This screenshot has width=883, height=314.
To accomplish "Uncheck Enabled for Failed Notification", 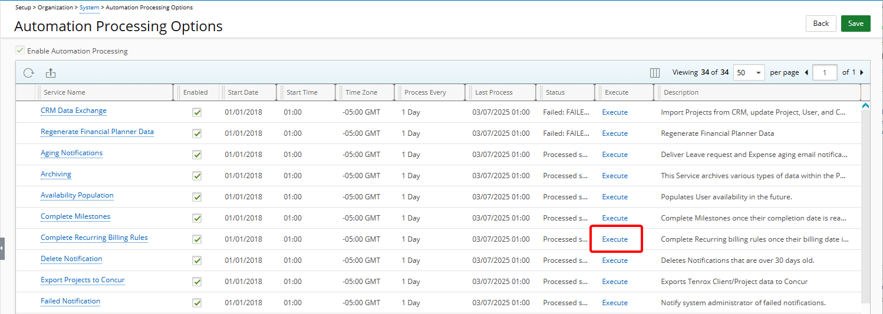I will tap(197, 303).
